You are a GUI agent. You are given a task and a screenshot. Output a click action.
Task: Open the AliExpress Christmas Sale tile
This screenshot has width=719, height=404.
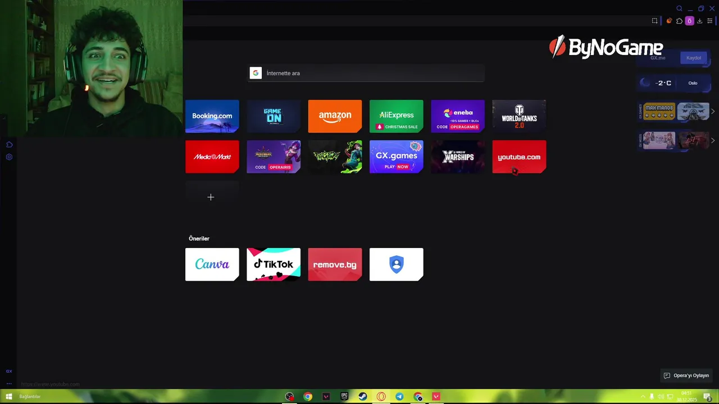click(x=396, y=116)
